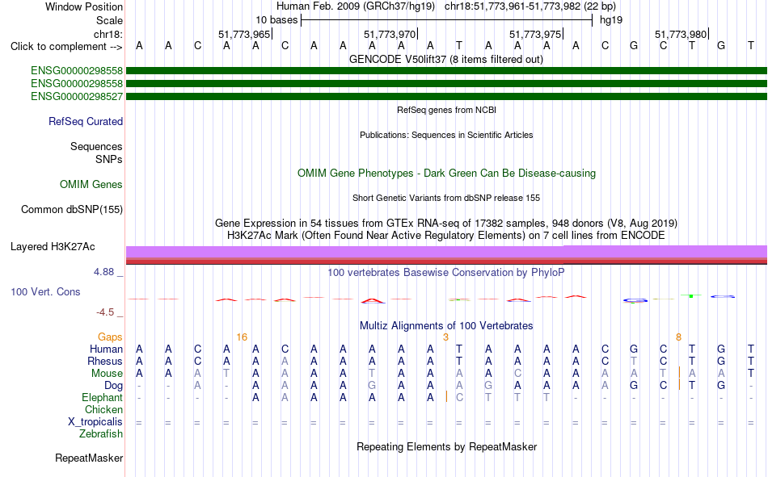The image size is (768, 477).
Task: Click the hg19 label beside the scale bar
Action: click(x=611, y=20)
